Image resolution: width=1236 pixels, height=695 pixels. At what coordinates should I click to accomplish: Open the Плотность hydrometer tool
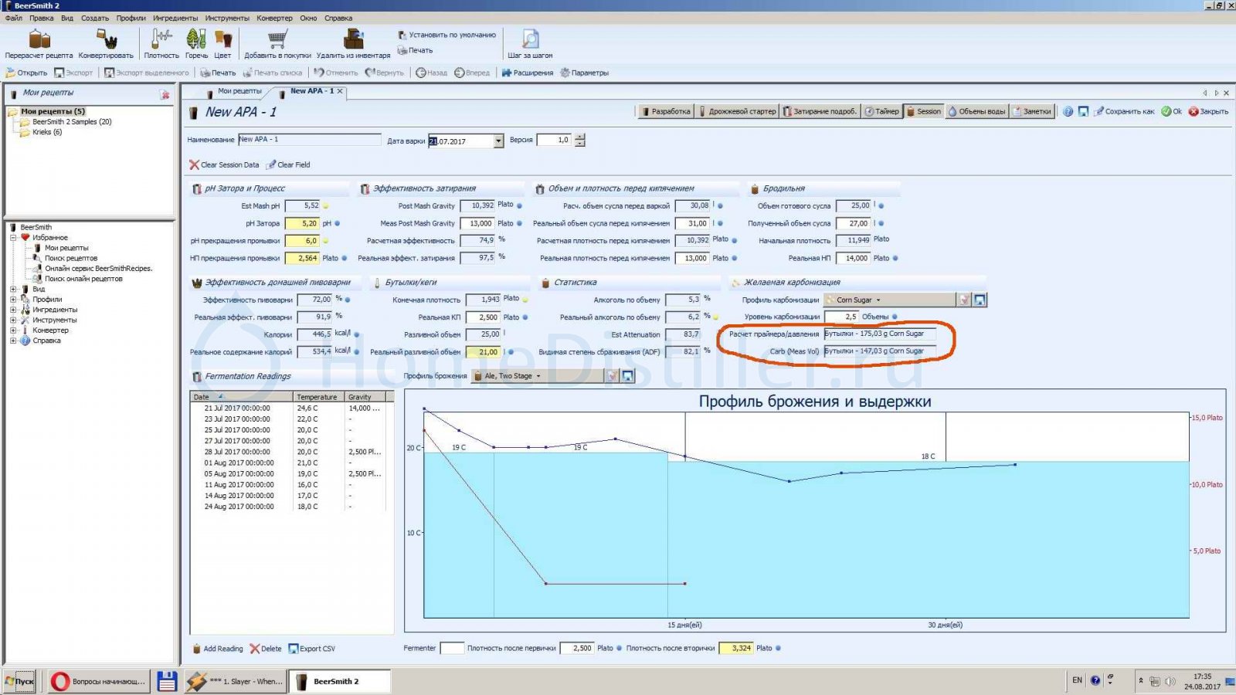pyautogui.click(x=161, y=44)
